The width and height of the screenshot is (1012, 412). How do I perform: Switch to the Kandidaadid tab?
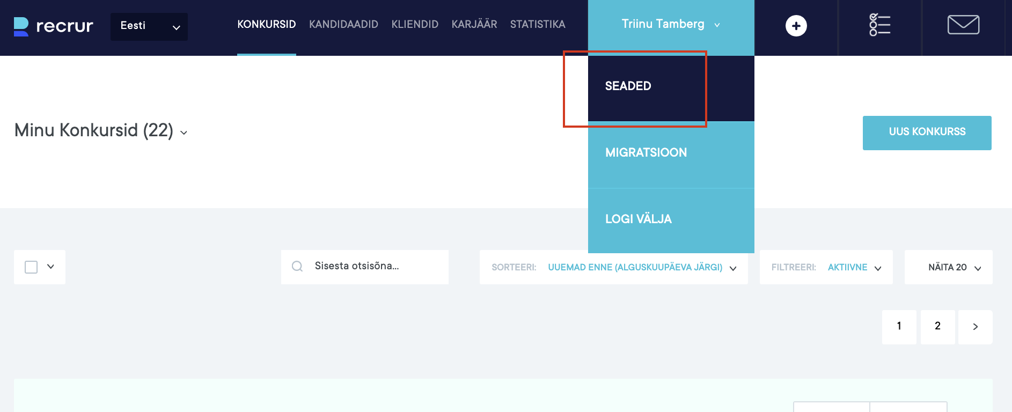click(x=343, y=25)
